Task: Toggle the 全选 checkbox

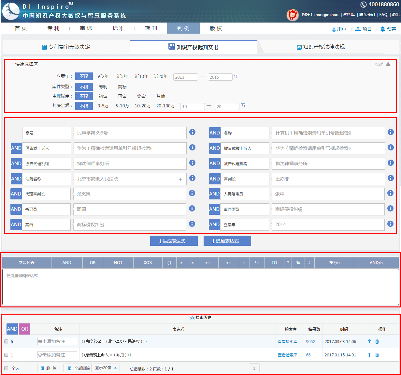Action: coord(6,368)
